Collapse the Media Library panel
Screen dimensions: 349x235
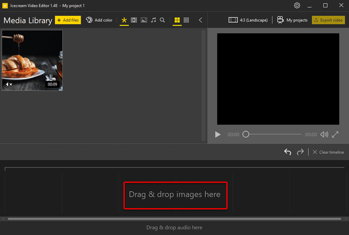coord(200,20)
